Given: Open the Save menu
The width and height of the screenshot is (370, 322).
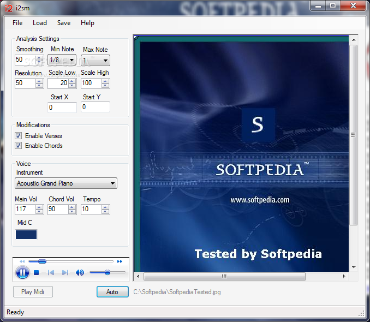Looking at the screenshot, I should [64, 23].
